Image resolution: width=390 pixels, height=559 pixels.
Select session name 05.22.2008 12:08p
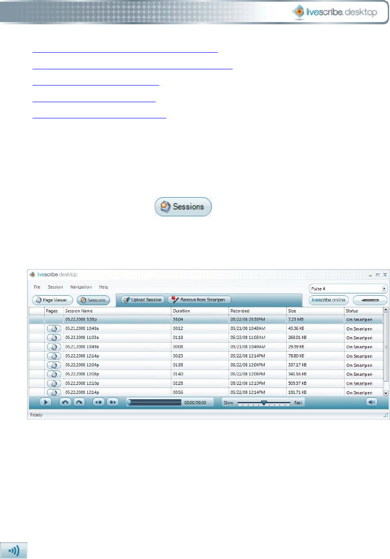pyautogui.click(x=82, y=374)
